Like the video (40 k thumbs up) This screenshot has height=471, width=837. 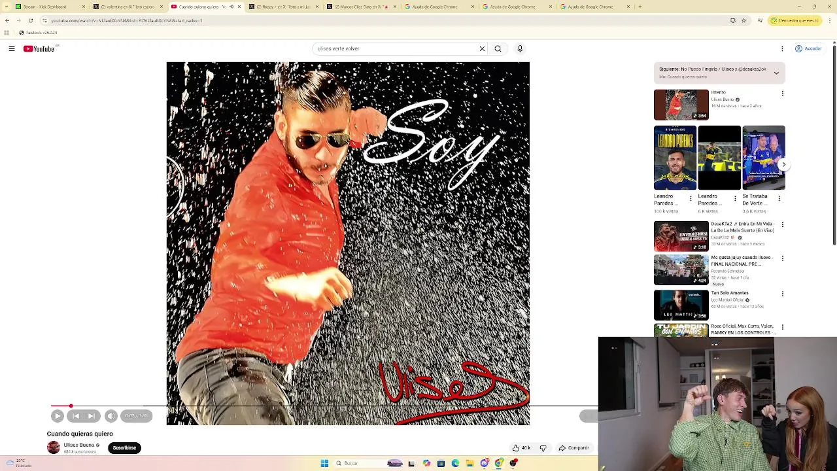pos(521,448)
